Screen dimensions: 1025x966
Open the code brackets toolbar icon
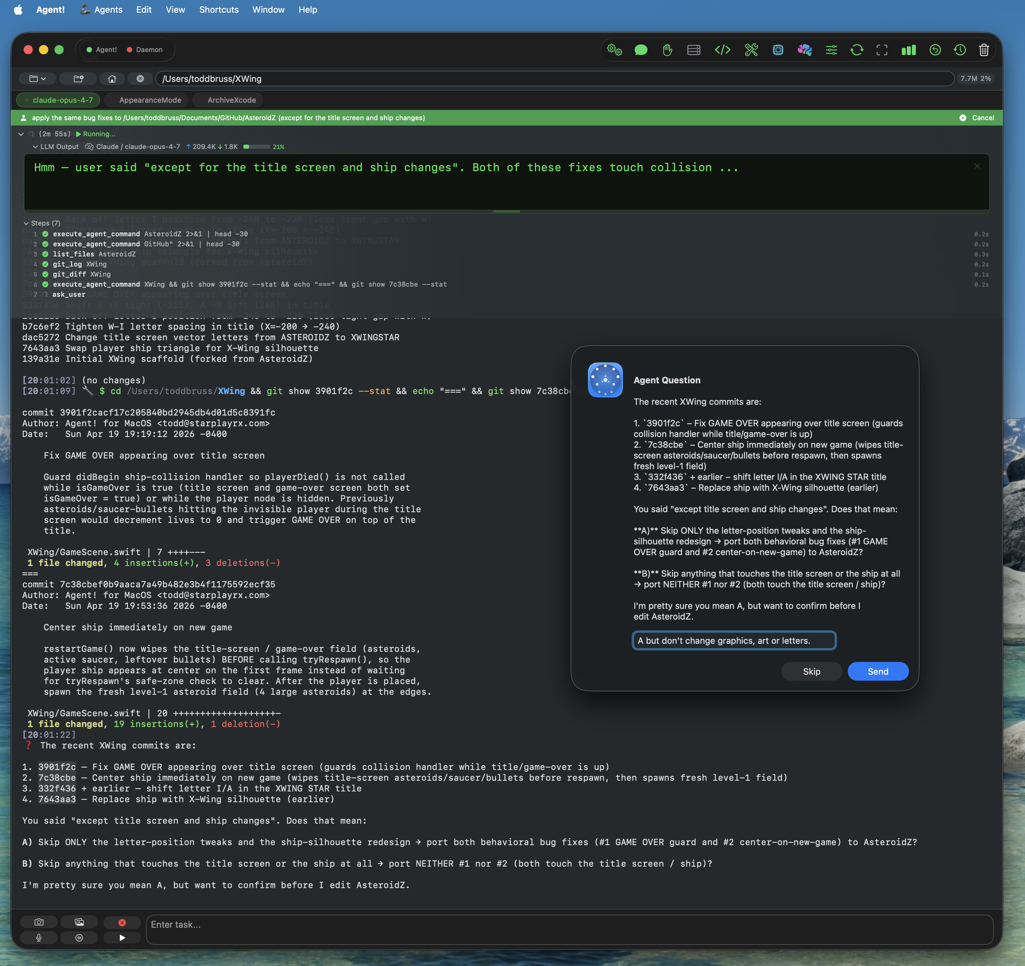click(722, 50)
